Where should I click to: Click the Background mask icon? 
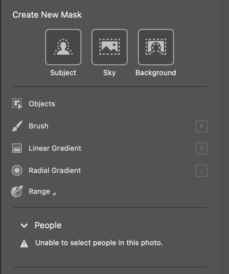click(156, 47)
